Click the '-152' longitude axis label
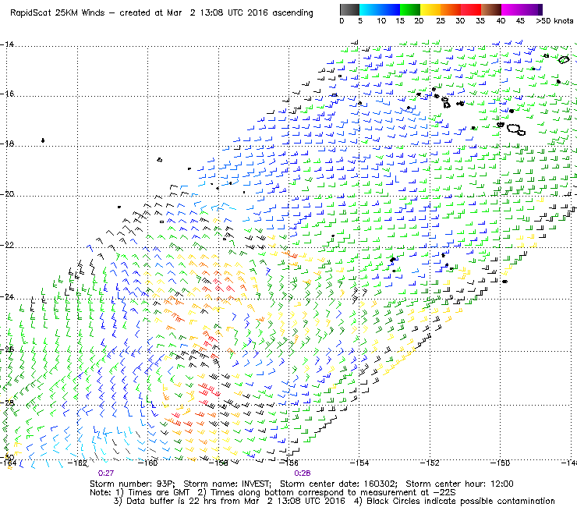The width and height of the screenshot is (577, 507). tap(429, 463)
